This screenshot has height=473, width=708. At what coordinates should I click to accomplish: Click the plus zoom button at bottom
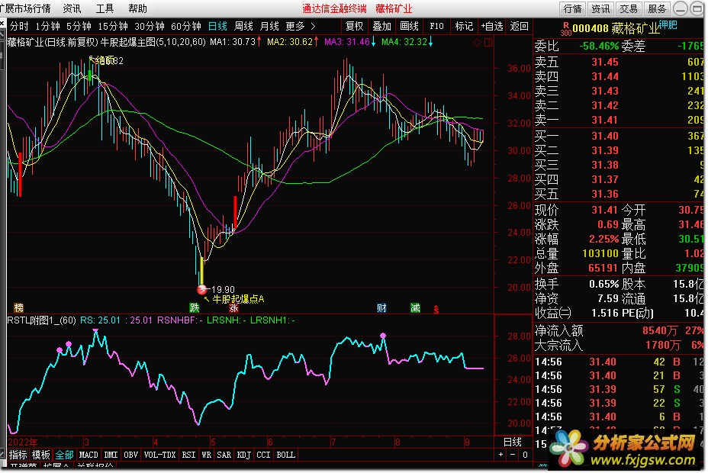[500, 455]
